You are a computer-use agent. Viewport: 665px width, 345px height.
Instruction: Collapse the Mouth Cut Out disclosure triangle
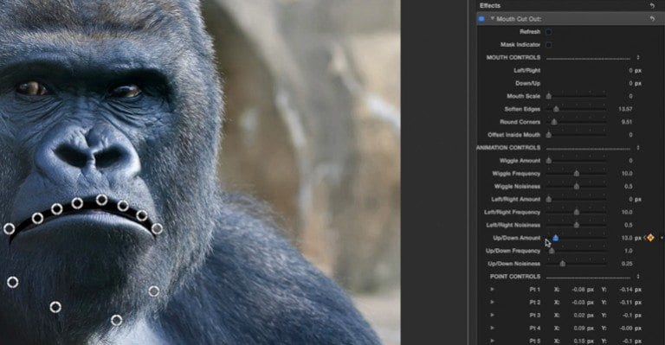coord(493,19)
